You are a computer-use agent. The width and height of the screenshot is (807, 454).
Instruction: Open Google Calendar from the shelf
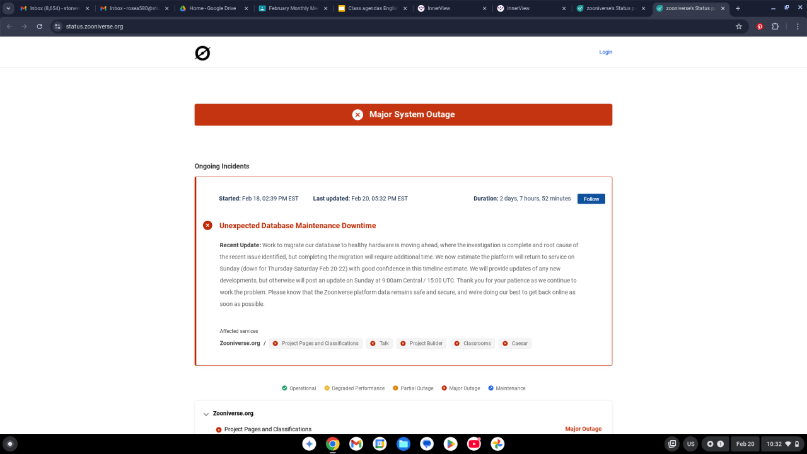[x=380, y=444]
